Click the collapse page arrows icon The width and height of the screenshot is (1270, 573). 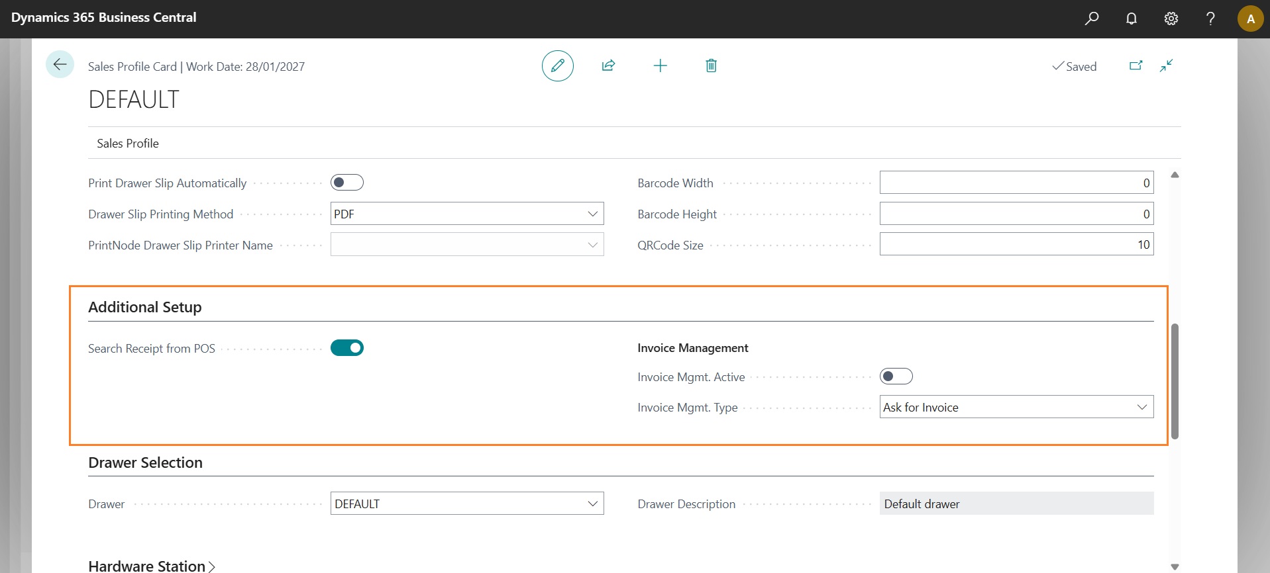point(1166,66)
